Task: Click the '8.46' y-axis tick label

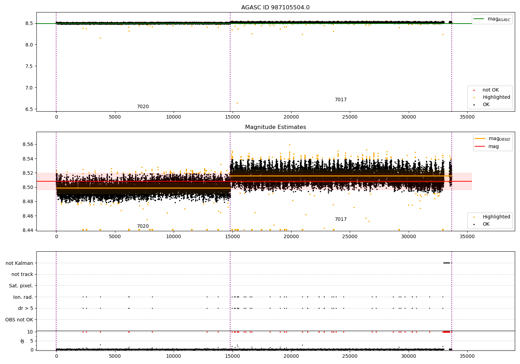Action: tap(28, 216)
